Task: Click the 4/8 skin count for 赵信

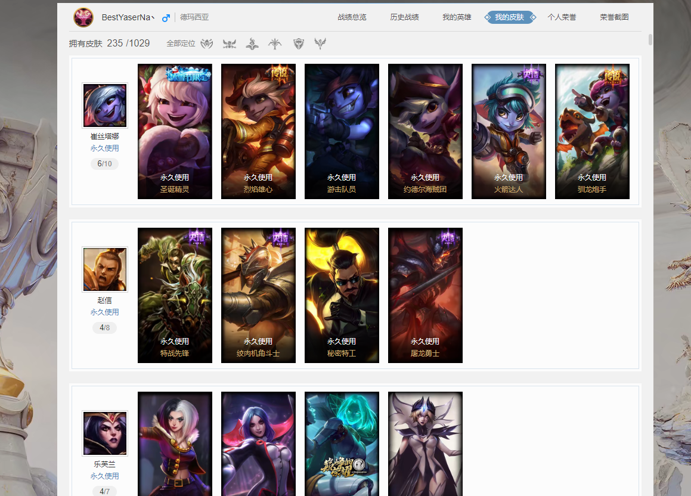Action: point(105,328)
